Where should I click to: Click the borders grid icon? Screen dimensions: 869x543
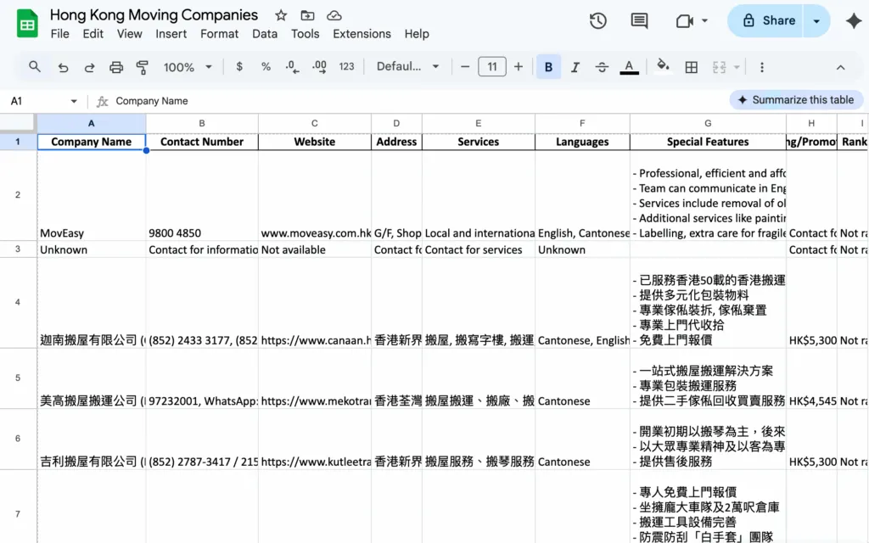pos(692,67)
